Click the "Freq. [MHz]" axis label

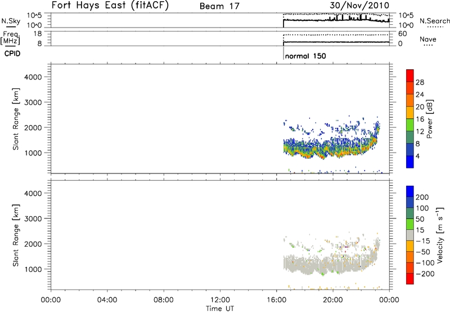click(x=10, y=38)
